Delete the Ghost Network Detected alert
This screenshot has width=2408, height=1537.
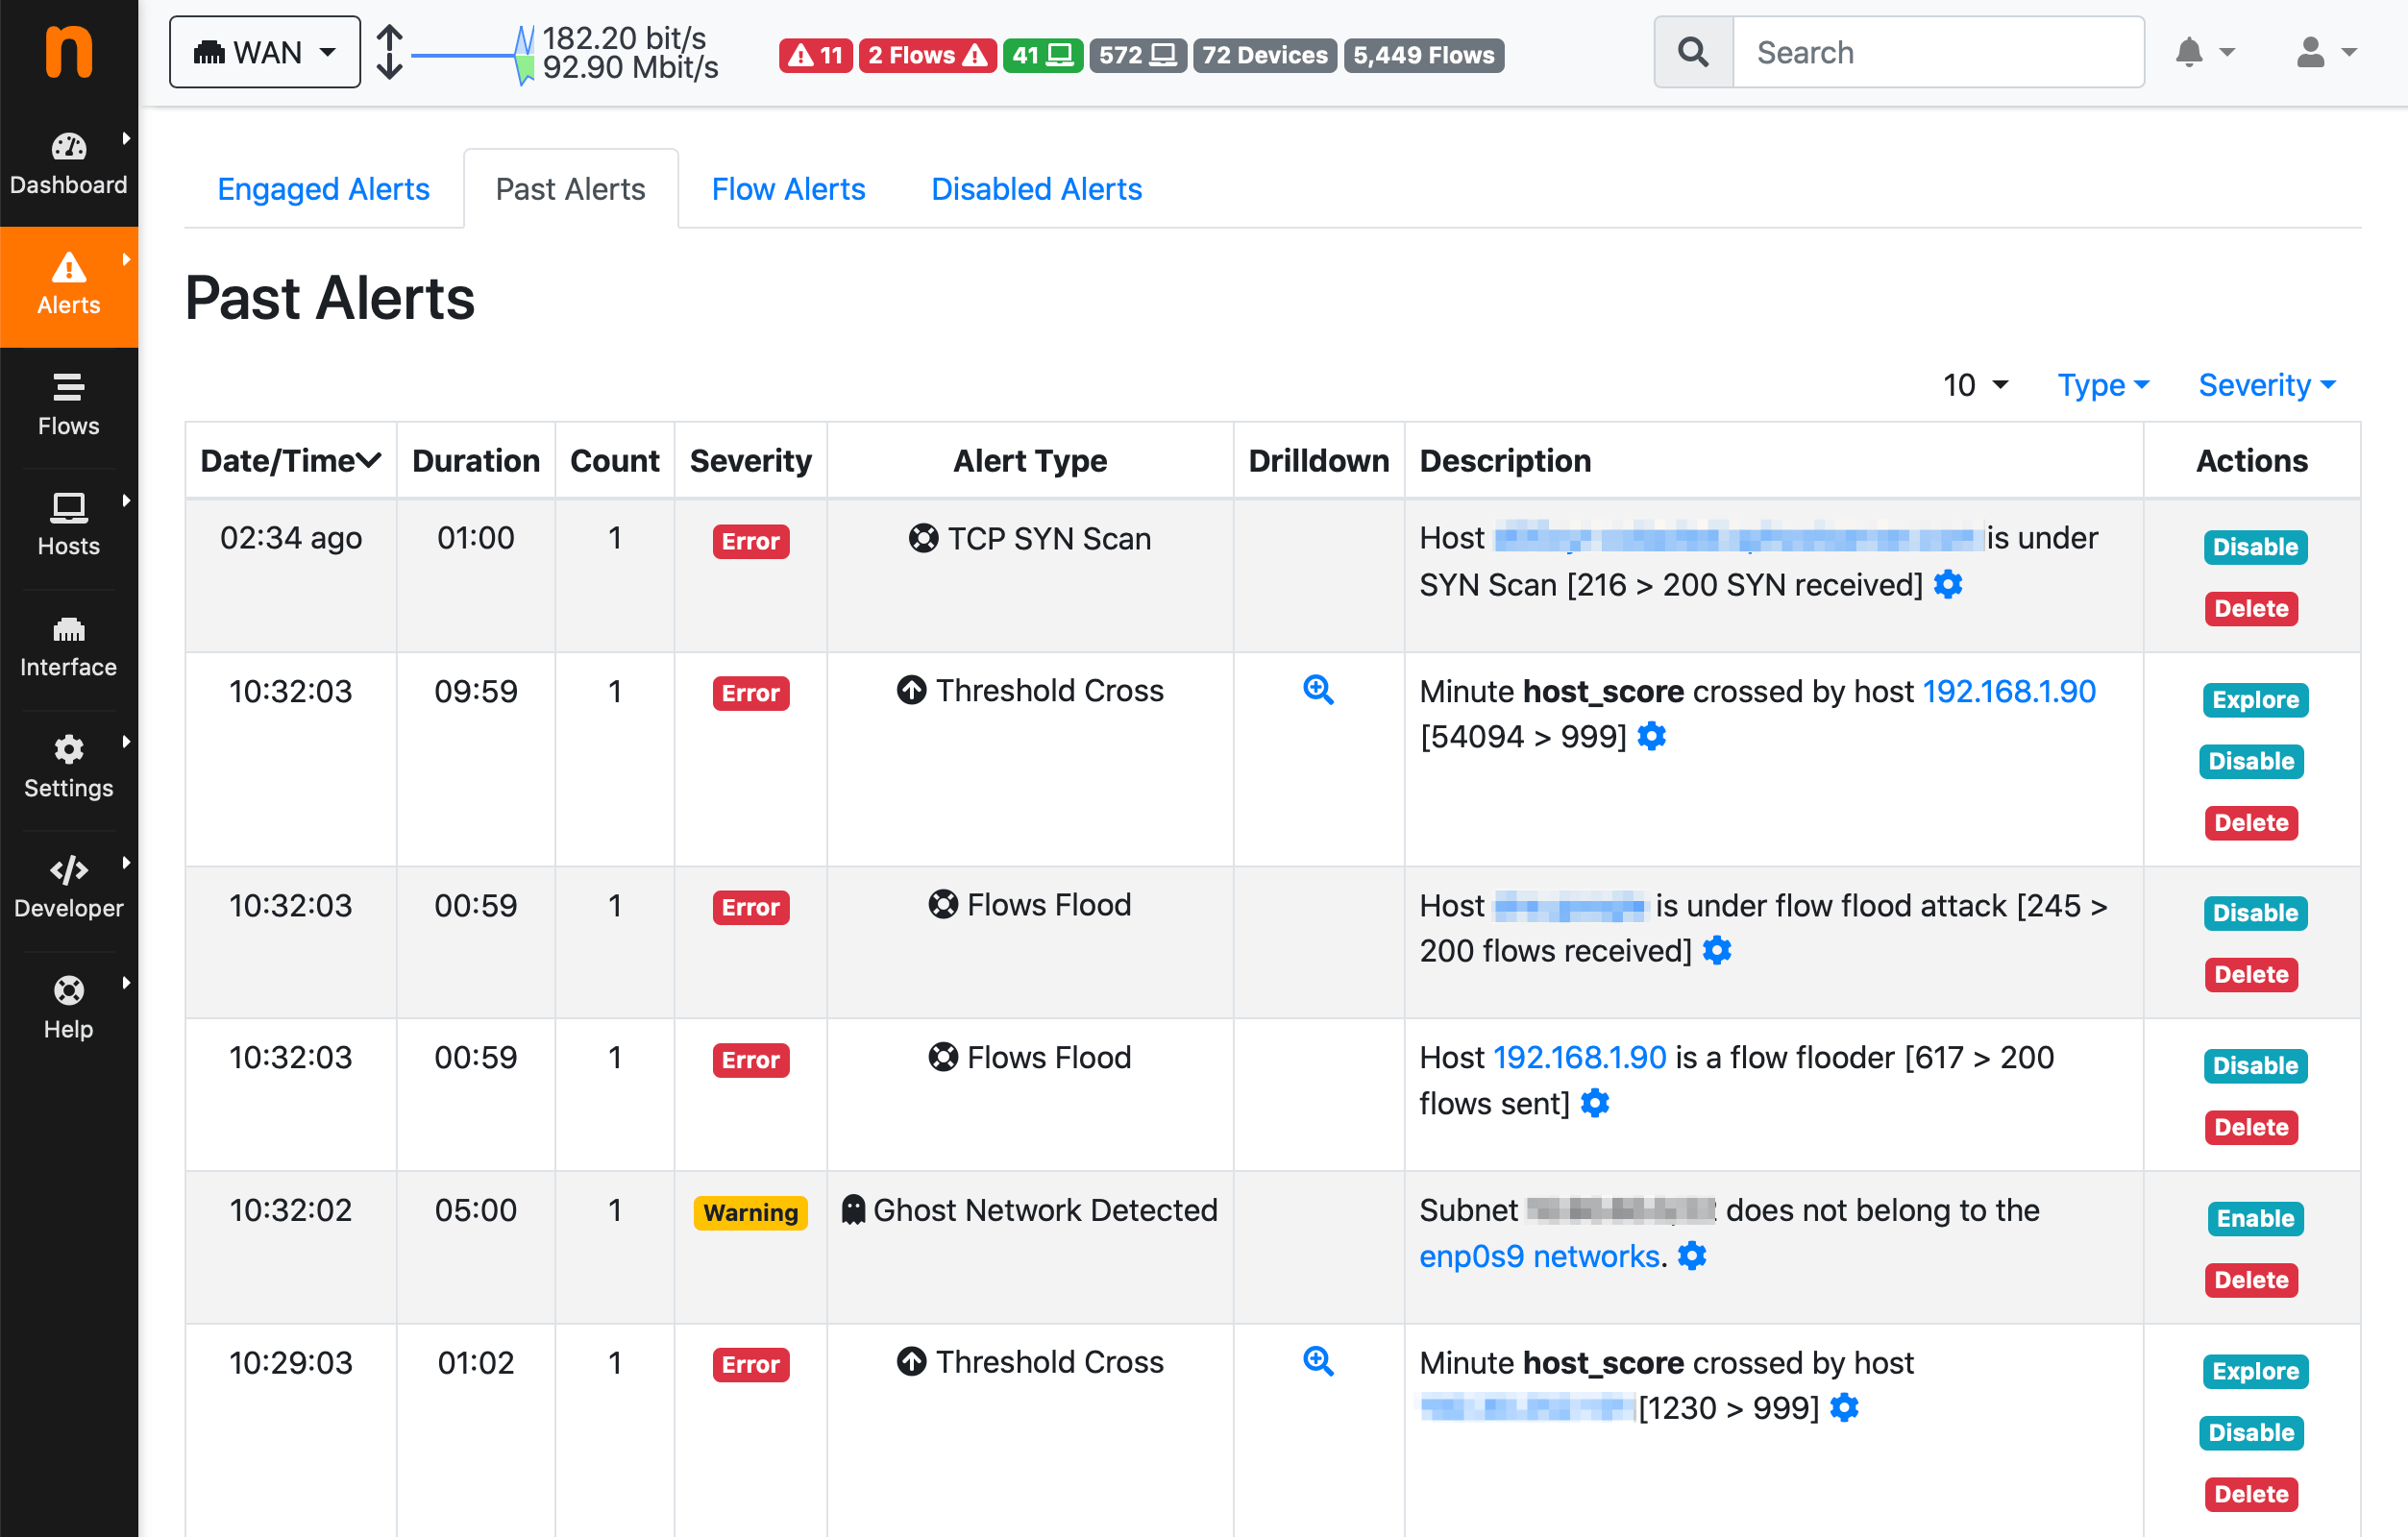coord(2250,1280)
